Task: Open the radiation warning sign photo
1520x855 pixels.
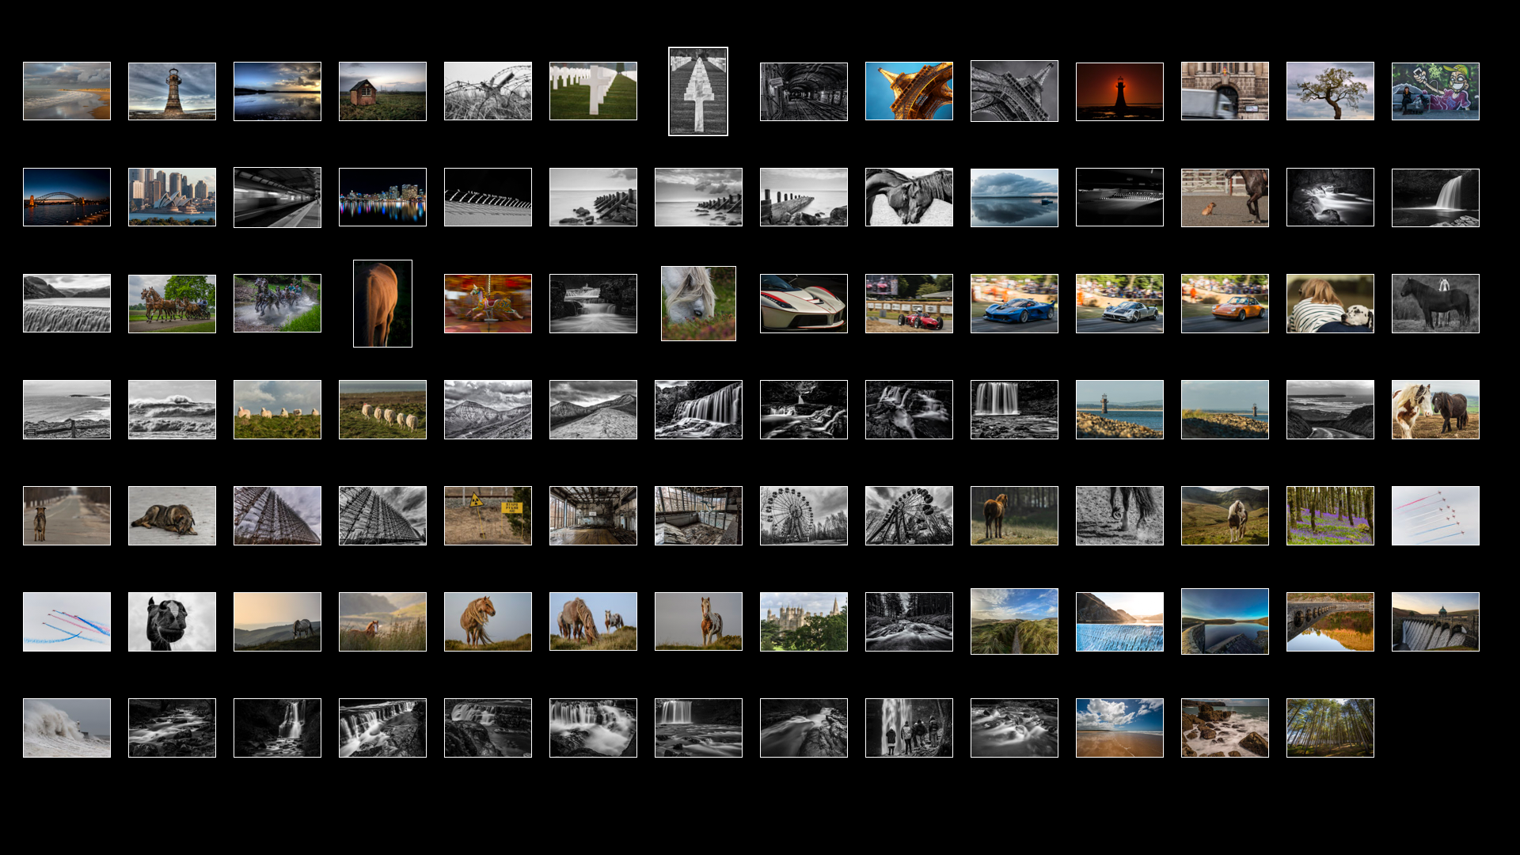Action: (488, 515)
